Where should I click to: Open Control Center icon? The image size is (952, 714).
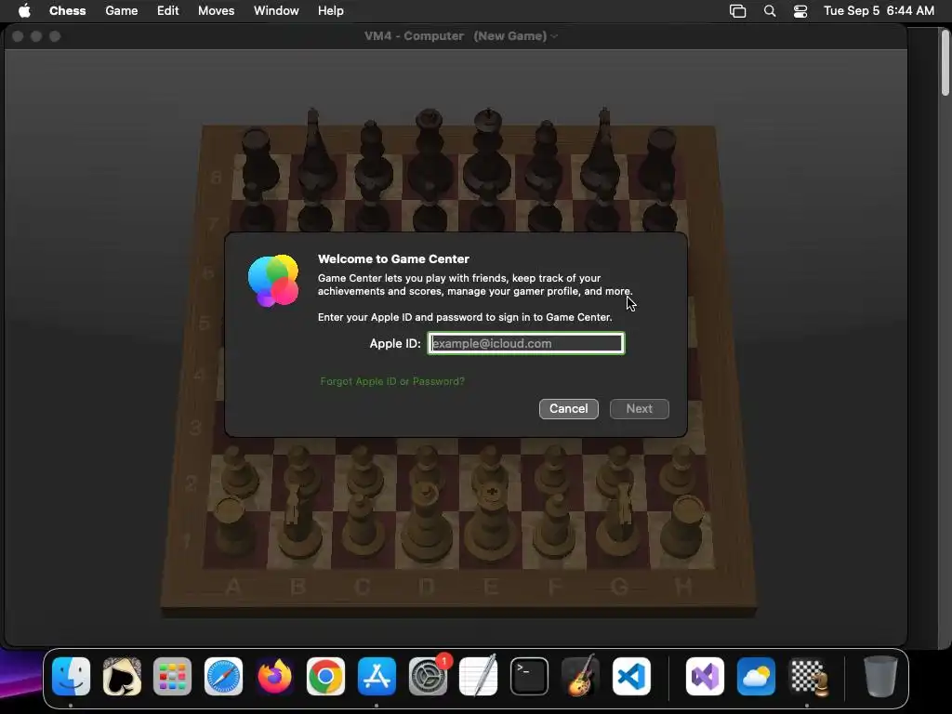point(800,11)
